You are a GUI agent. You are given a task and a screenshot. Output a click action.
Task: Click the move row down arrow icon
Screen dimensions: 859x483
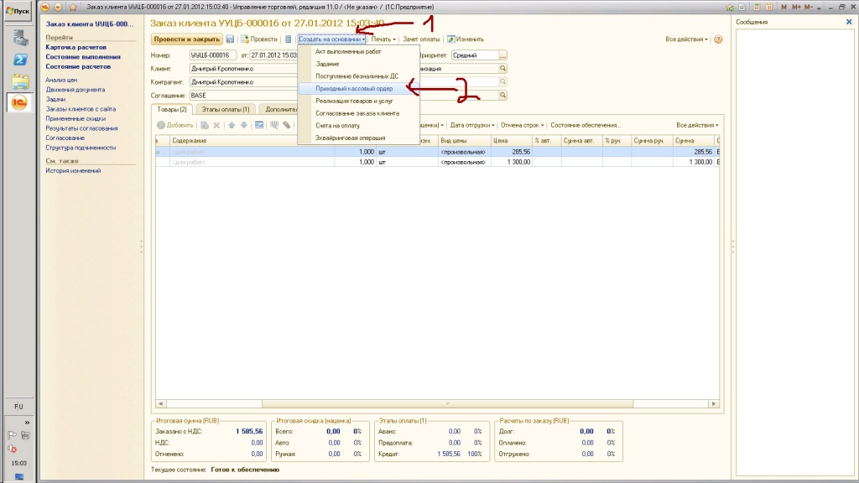pos(244,126)
